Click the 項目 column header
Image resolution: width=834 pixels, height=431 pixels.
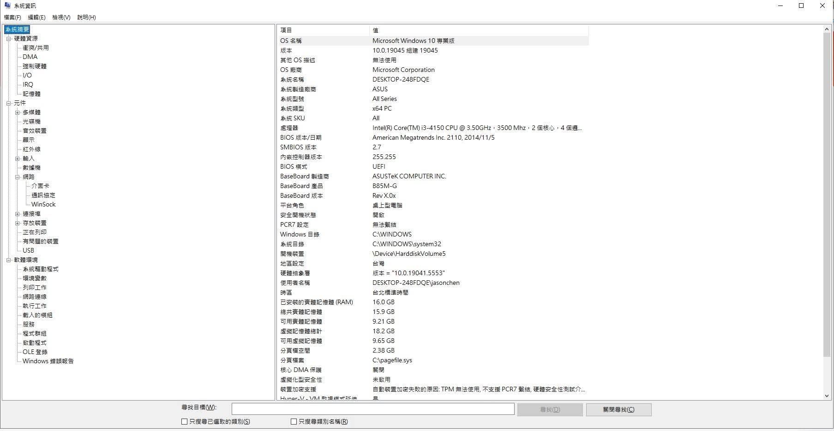point(323,30)
